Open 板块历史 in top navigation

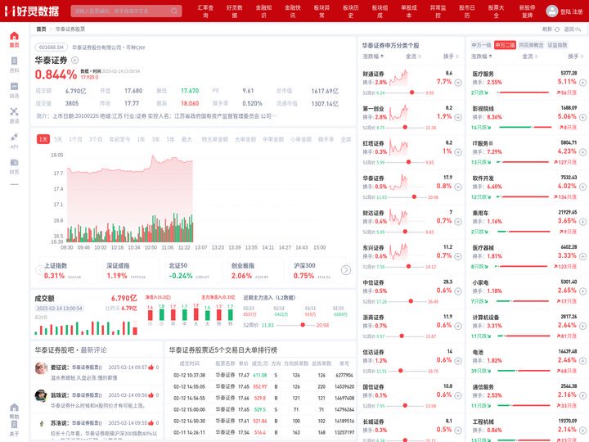pos(350,11)
